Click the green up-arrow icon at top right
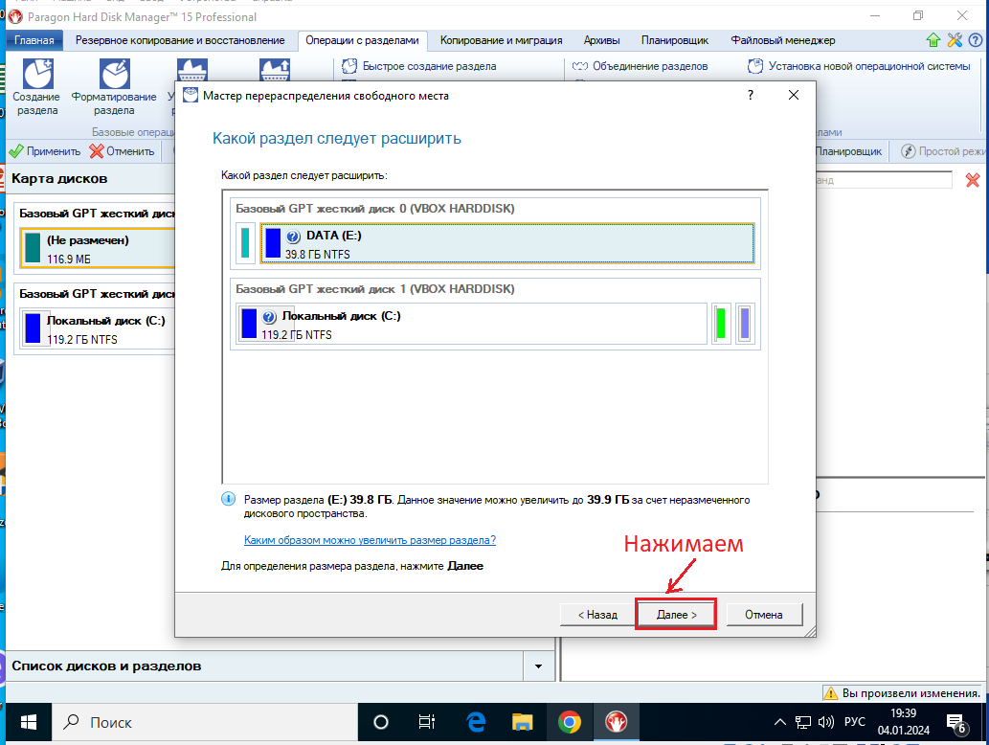The image size is (989, 745). 933,40
